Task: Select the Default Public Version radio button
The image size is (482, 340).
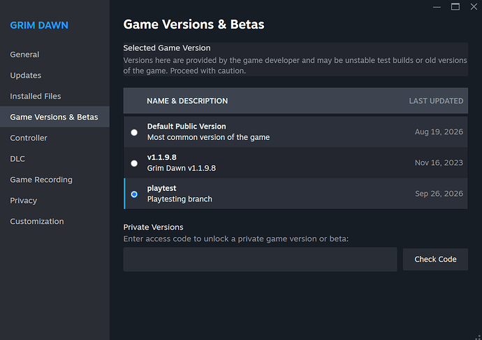Action: [x=134, y=132]
